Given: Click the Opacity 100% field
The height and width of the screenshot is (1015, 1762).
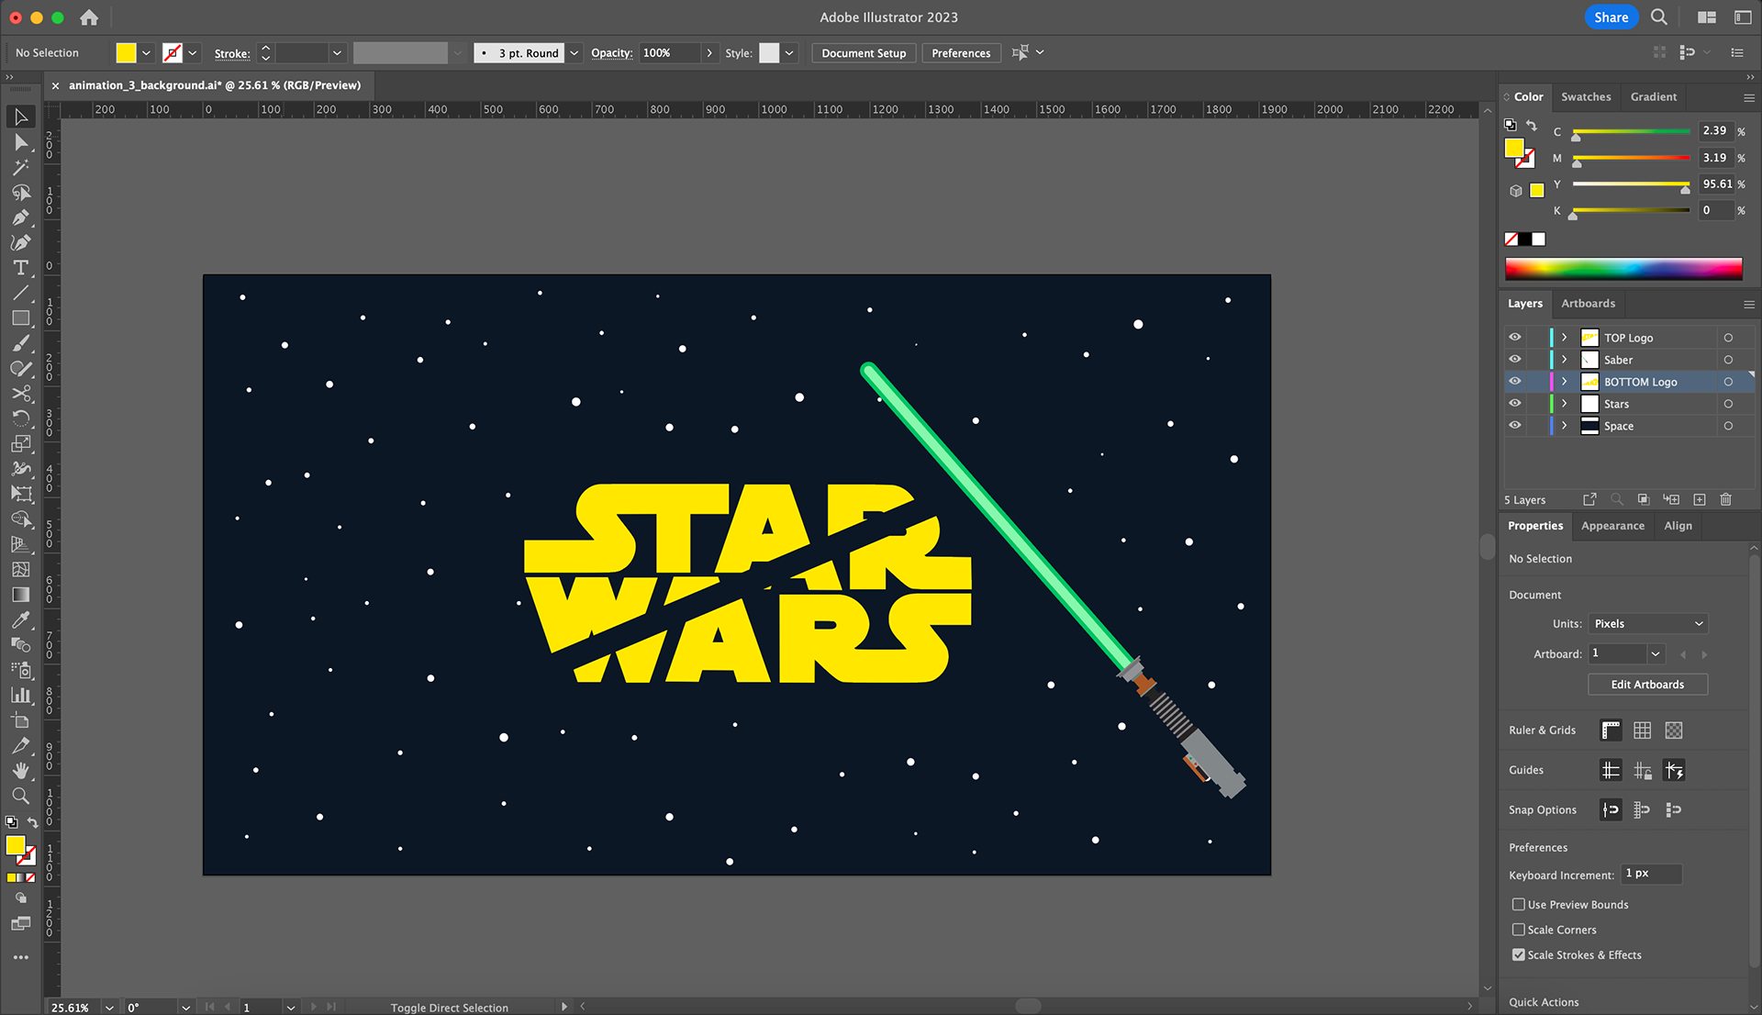Looking at the screenshot, I should pyautogui.click(x=671, y=53).
